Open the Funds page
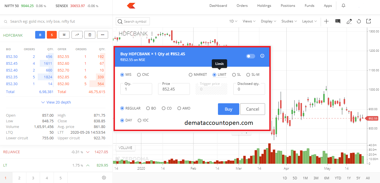Viewport: 380px width, 183px height. 309,6
